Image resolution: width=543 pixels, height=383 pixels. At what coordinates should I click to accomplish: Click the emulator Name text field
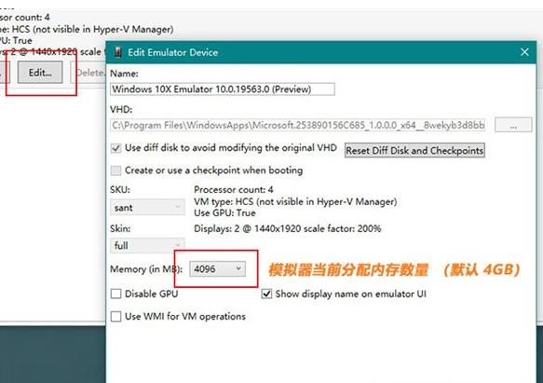tap(223, 89)
